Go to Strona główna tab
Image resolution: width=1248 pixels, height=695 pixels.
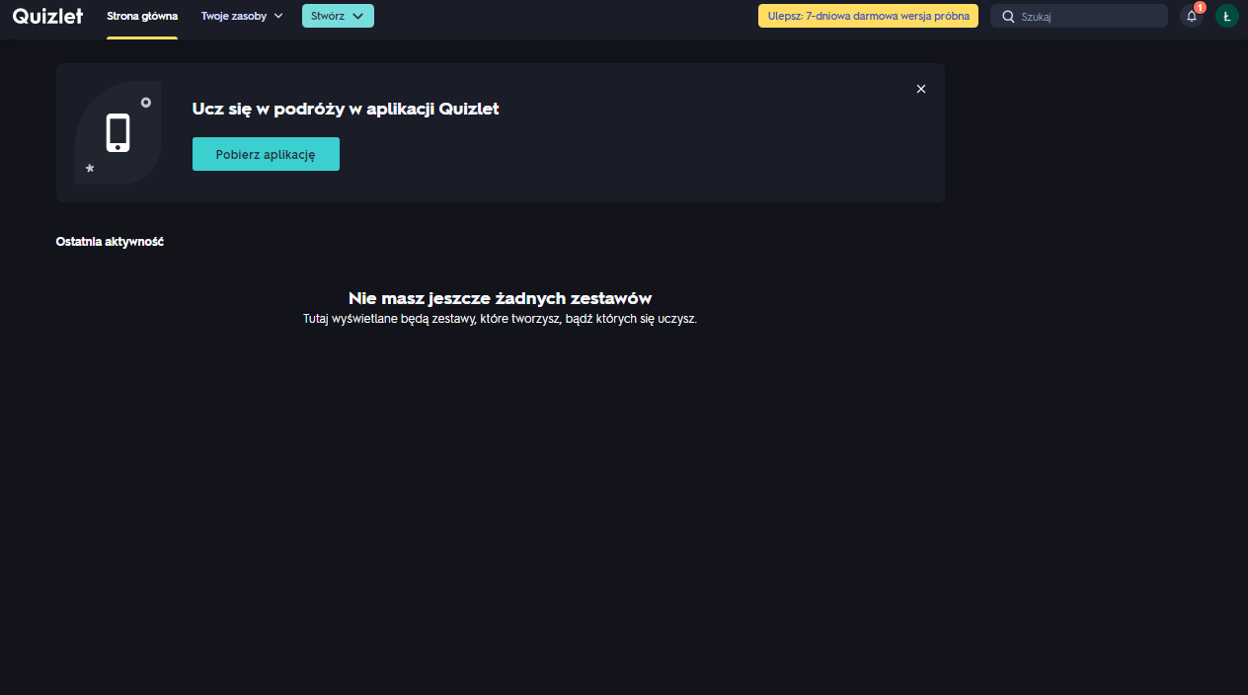coord(142,16)
